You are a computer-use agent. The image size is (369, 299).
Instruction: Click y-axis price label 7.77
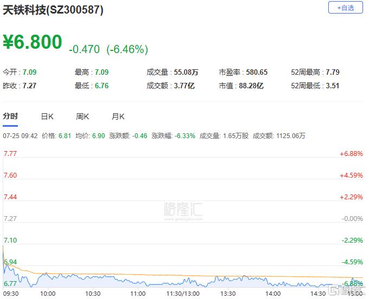pos(10,154)
